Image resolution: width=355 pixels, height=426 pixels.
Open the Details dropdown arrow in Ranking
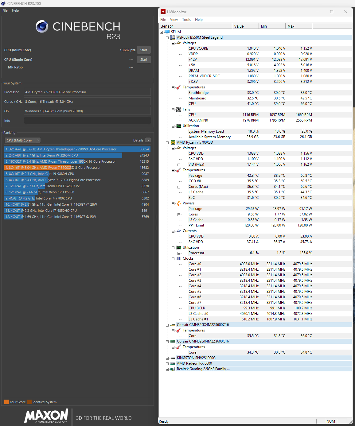[148, 140]
